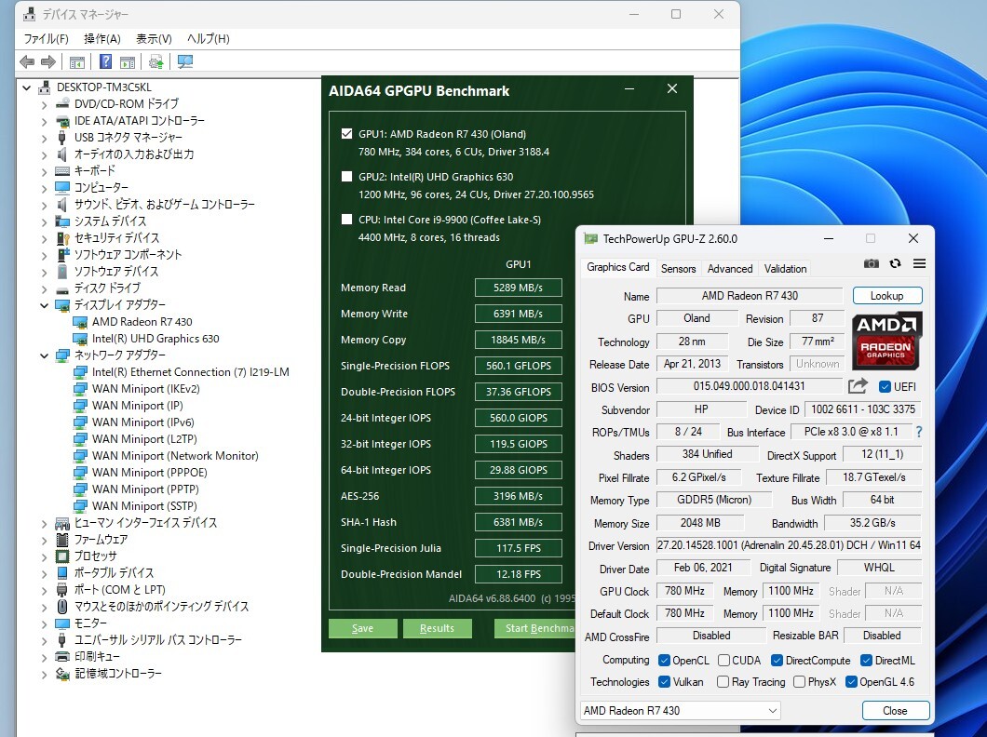Select the Intel(R) UHD Graphics 630 device icon
Image resolution: width=987 pixels, height=737 pixels.
pos(80,339)
